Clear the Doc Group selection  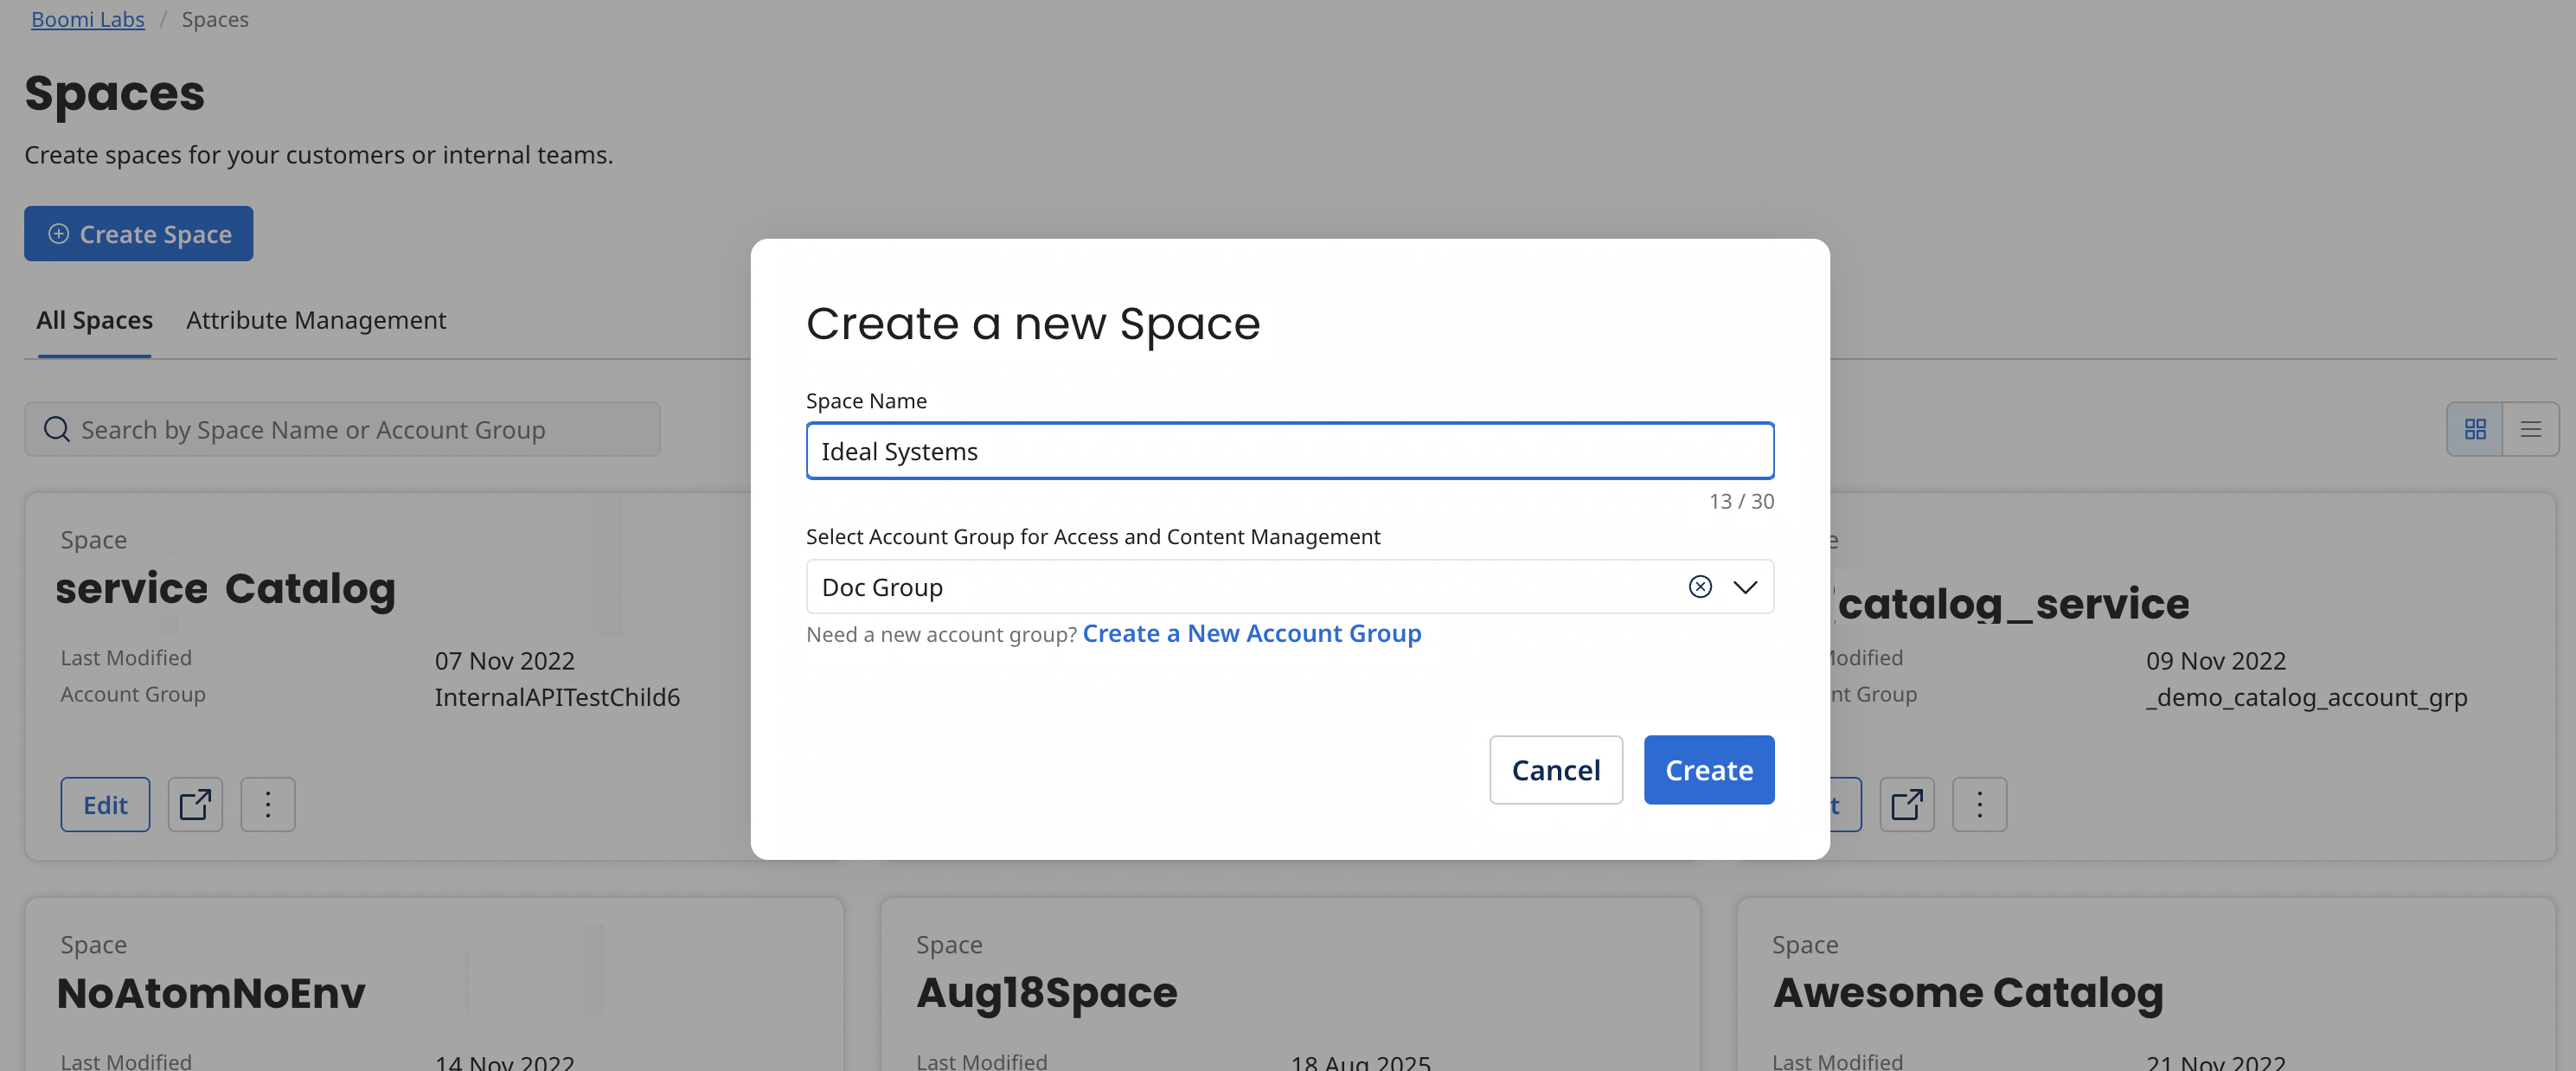tap(1699, 587)
